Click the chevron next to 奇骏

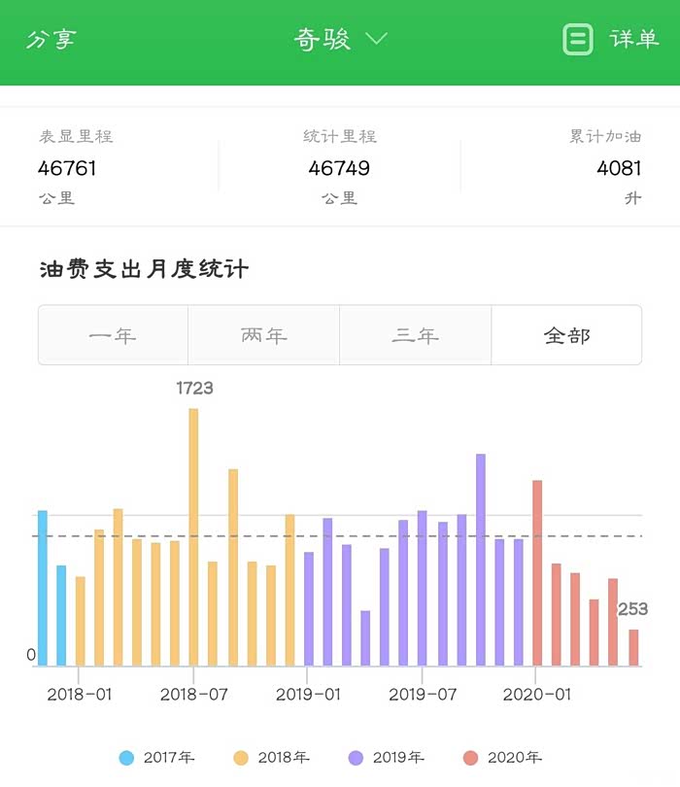point(377,39)
